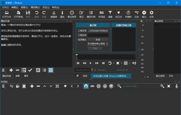Viewport: 181px width, 115px height.
Task: Click timeline append plus icon
Action: point(32,86)
